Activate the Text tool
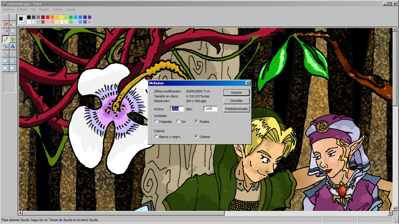This screenshot has height=224, width=399. click(x=13, y=46)
